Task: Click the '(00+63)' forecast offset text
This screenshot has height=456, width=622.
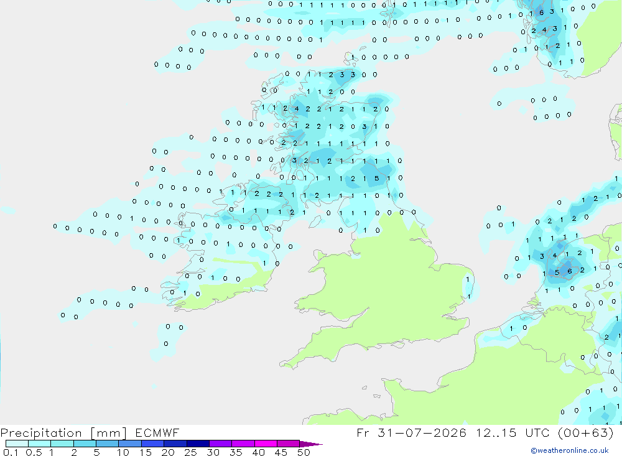Action: [586, 432]
